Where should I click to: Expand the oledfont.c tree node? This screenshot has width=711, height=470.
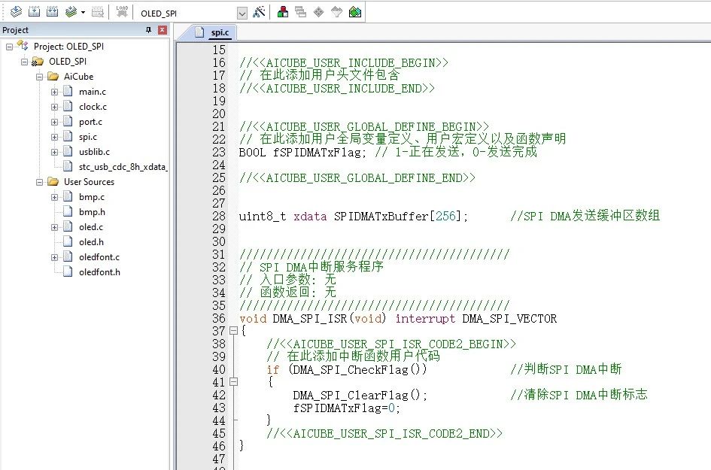54,257
